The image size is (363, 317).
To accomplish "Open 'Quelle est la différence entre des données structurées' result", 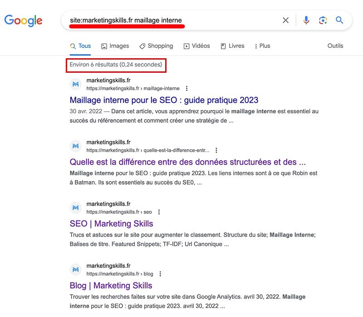I will (x=187, y=162).
